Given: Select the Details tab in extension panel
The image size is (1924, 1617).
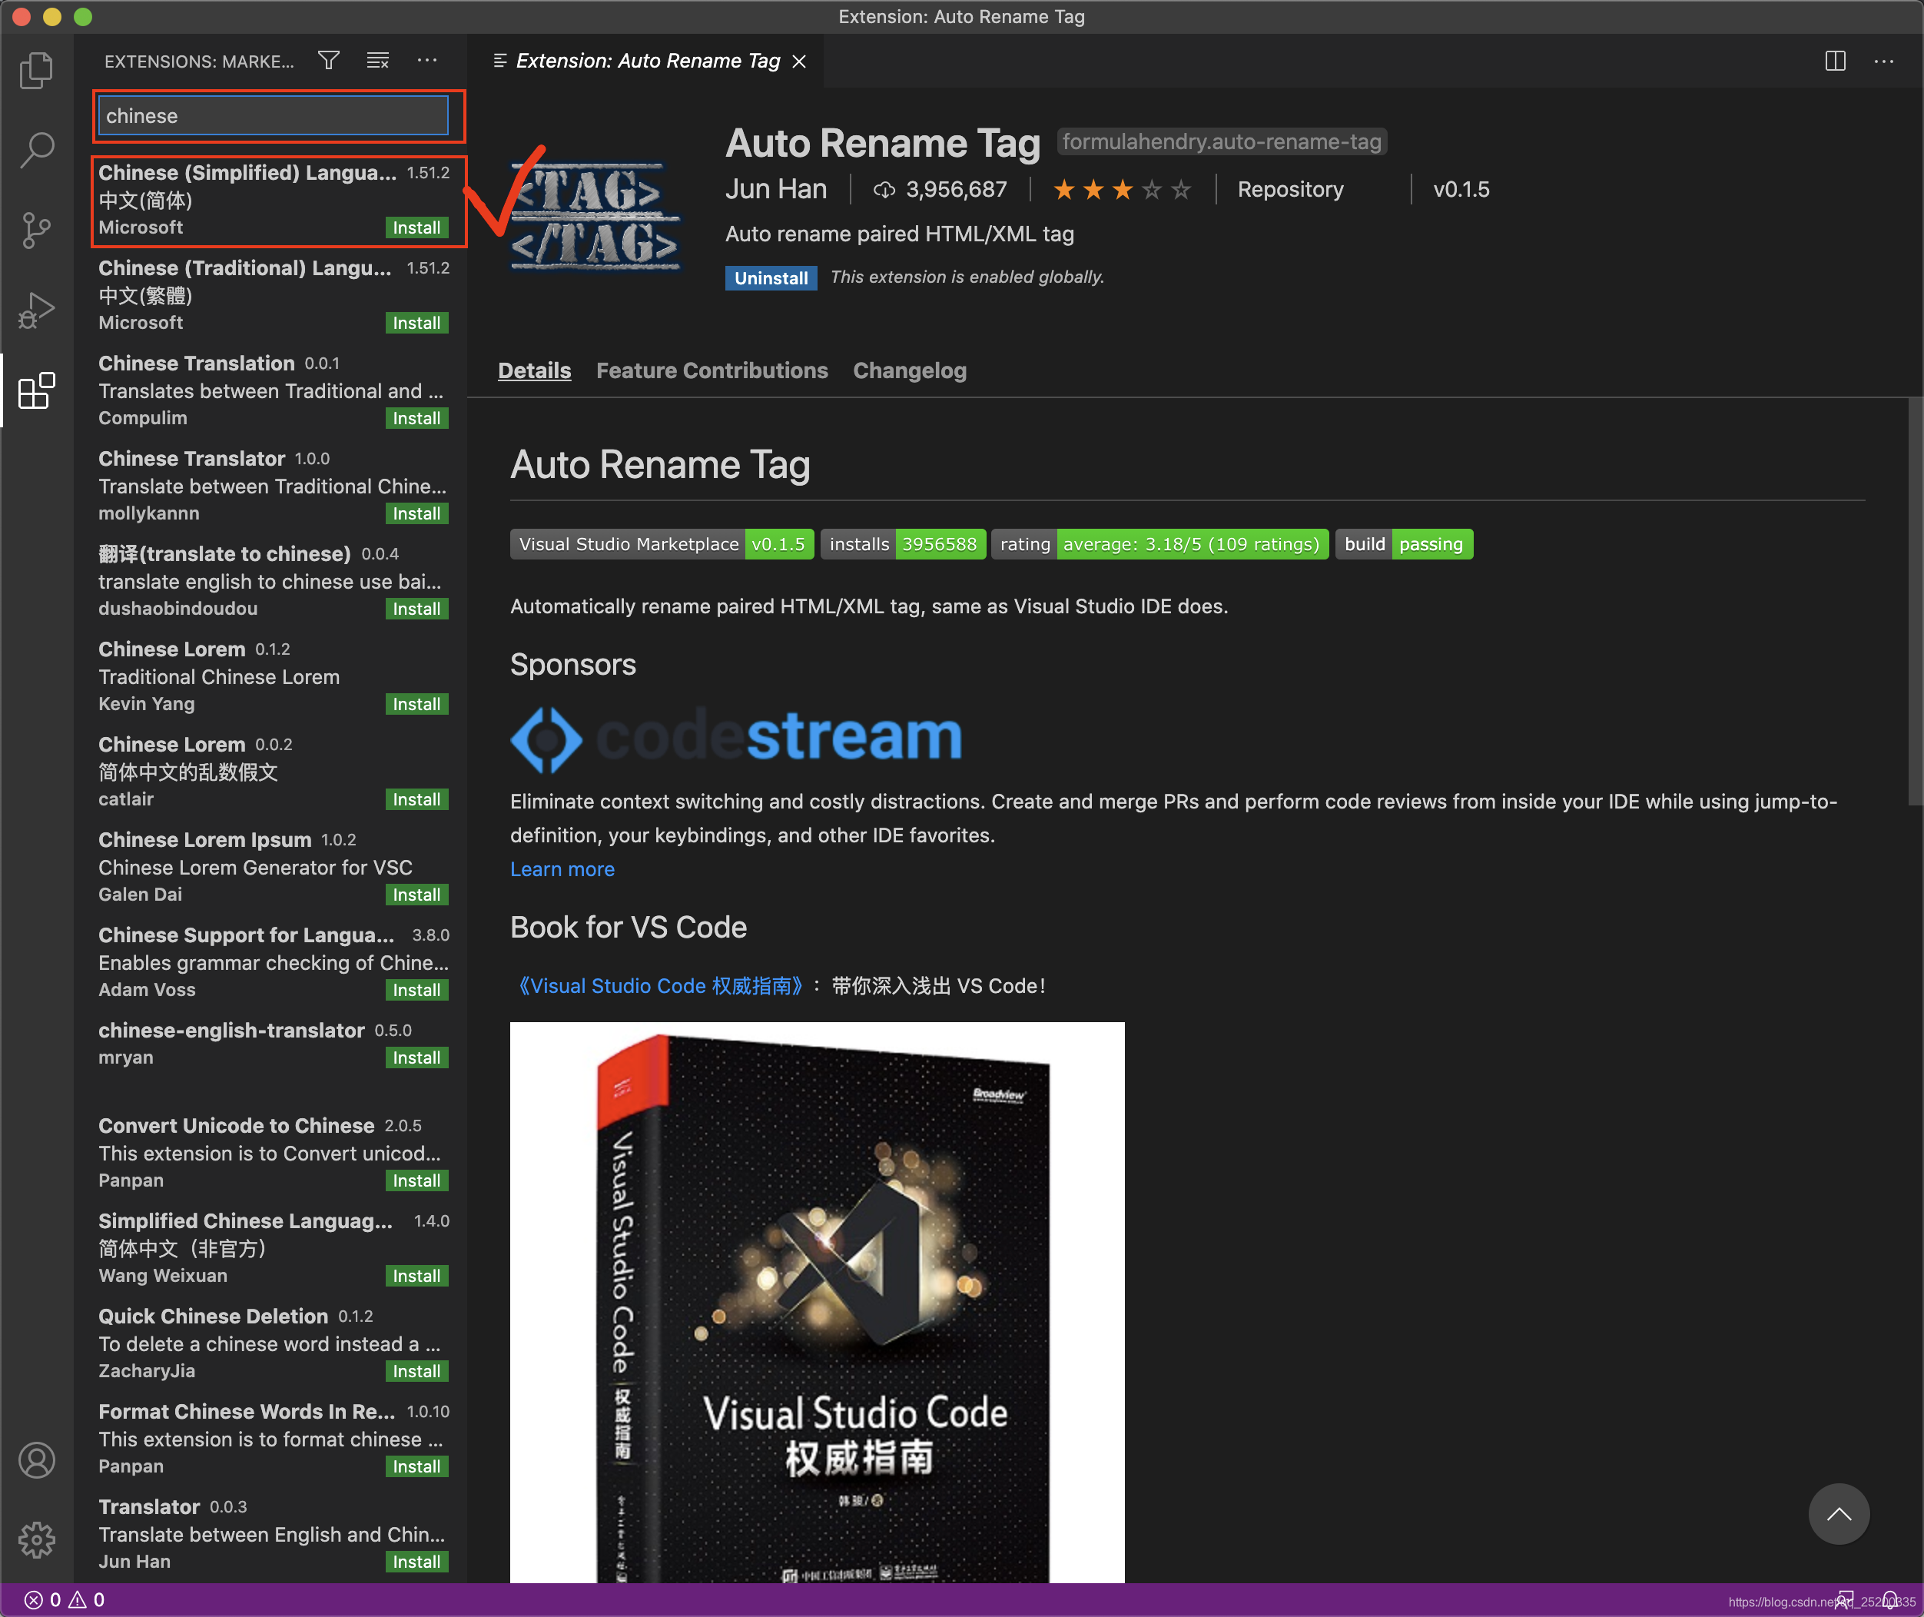Looking at the screenshot, I should [534, 370].
